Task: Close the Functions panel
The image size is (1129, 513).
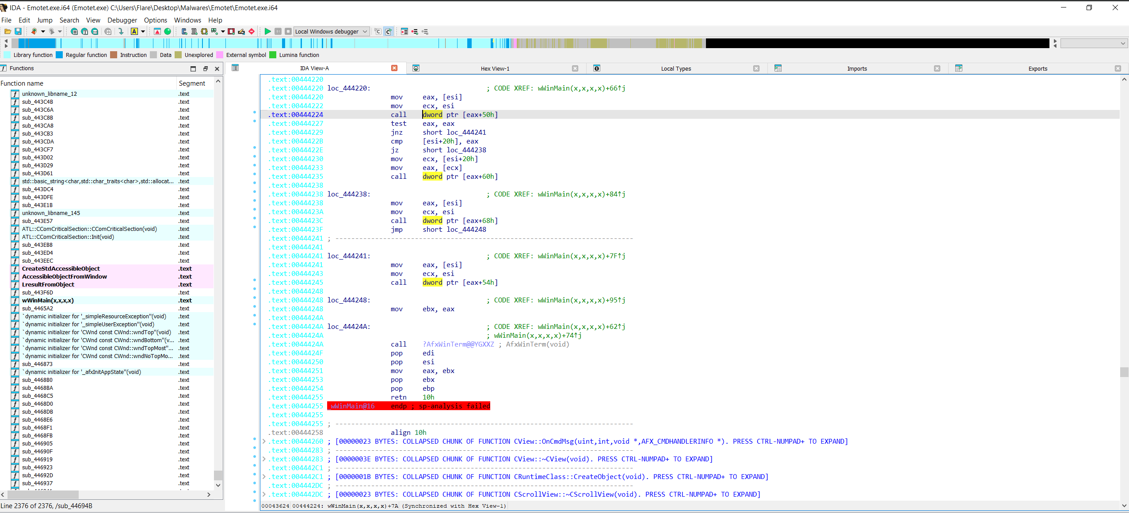Action: [x=217, y=68]
